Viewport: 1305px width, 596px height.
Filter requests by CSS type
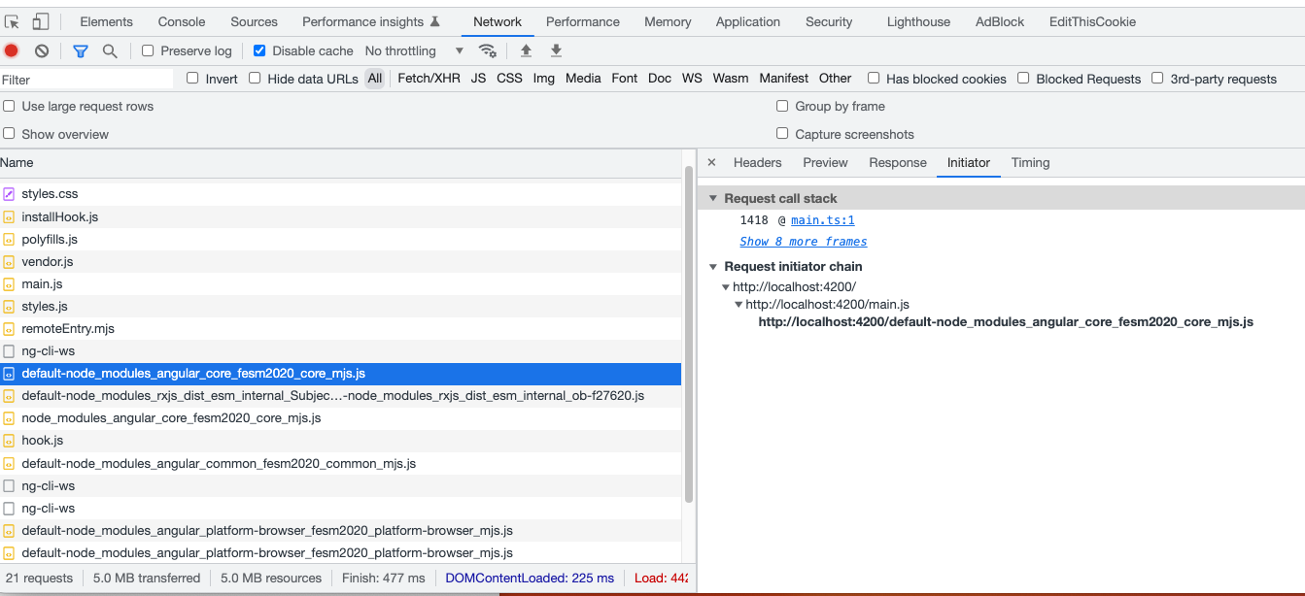(509, 79)
